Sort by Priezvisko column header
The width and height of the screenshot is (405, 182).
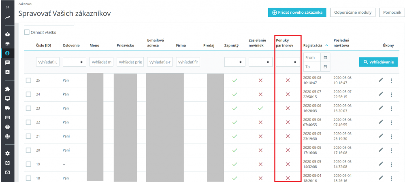click(x=126, y=45)
